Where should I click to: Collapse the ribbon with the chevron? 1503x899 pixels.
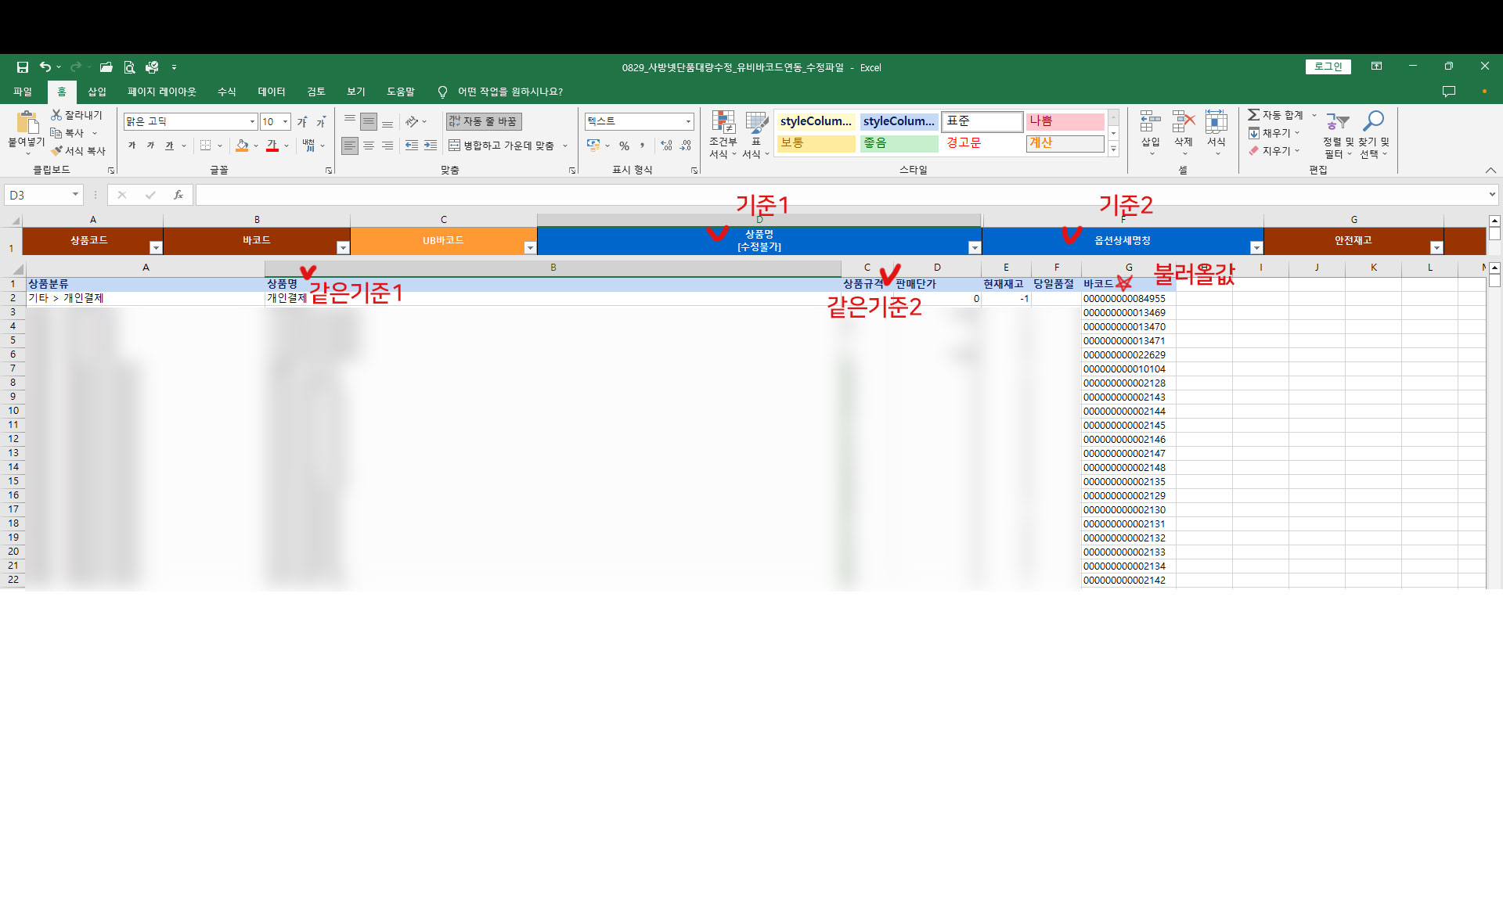1490,170
